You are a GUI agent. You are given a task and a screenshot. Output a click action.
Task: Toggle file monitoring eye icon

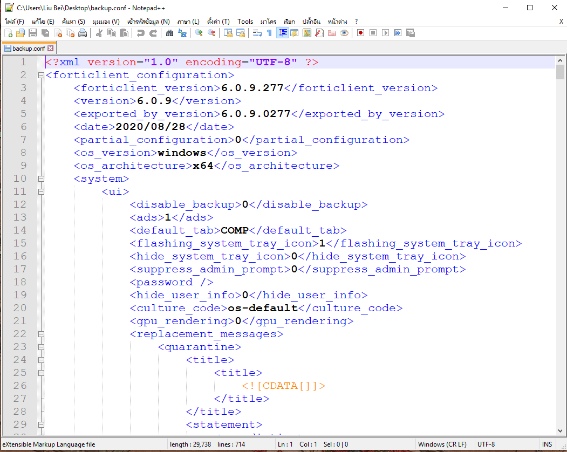pyautogui.click(x=344, y=33)
